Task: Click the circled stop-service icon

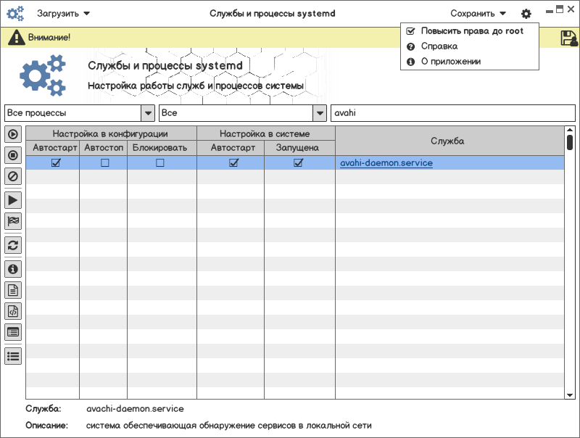Action: pos(13,154)
